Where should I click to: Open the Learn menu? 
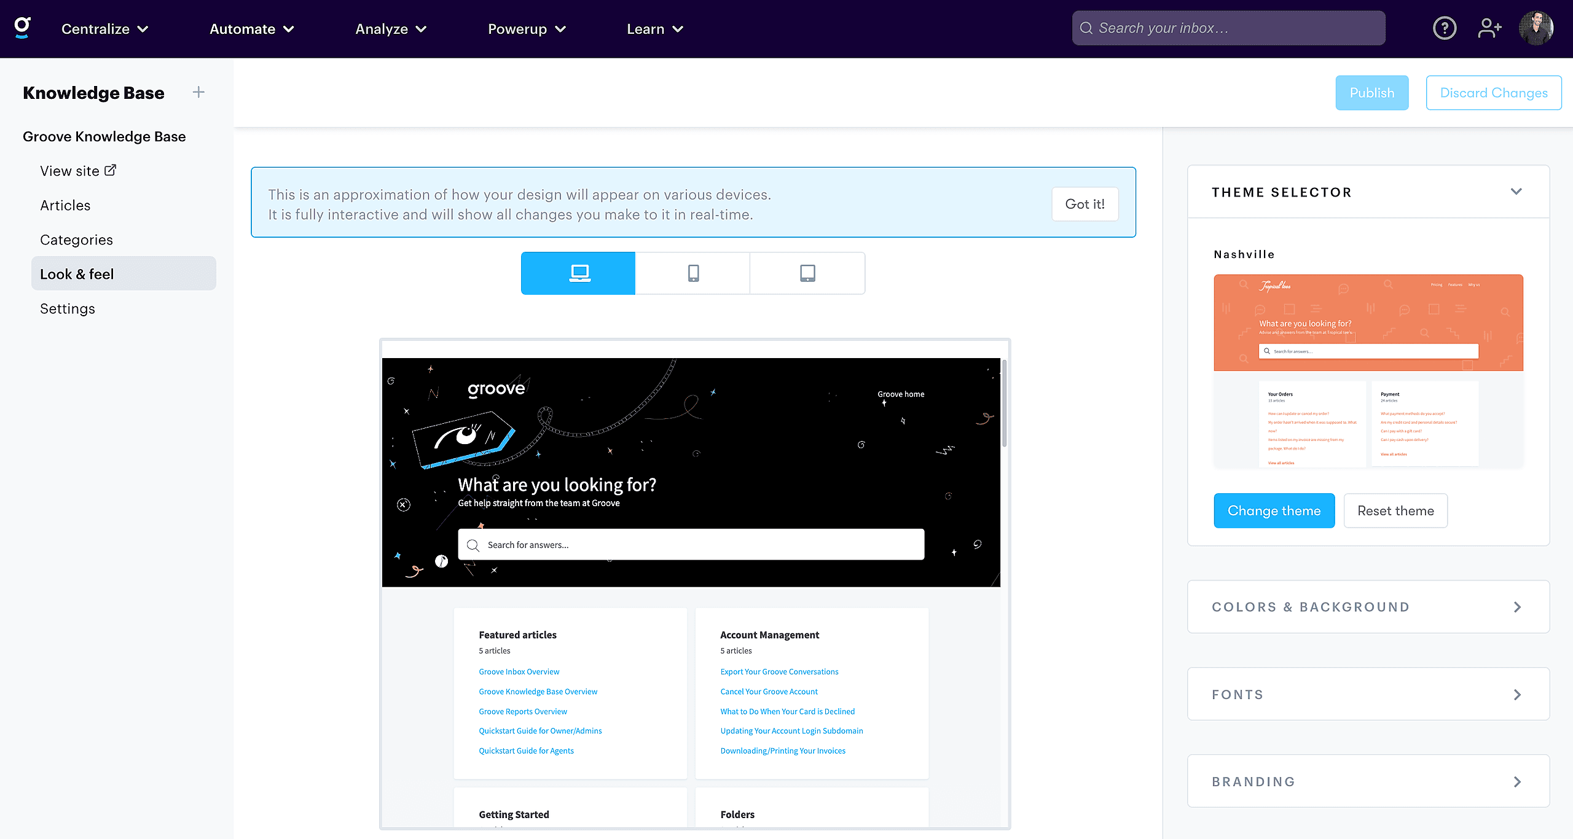pyautogui.click(x=654, y=28)
